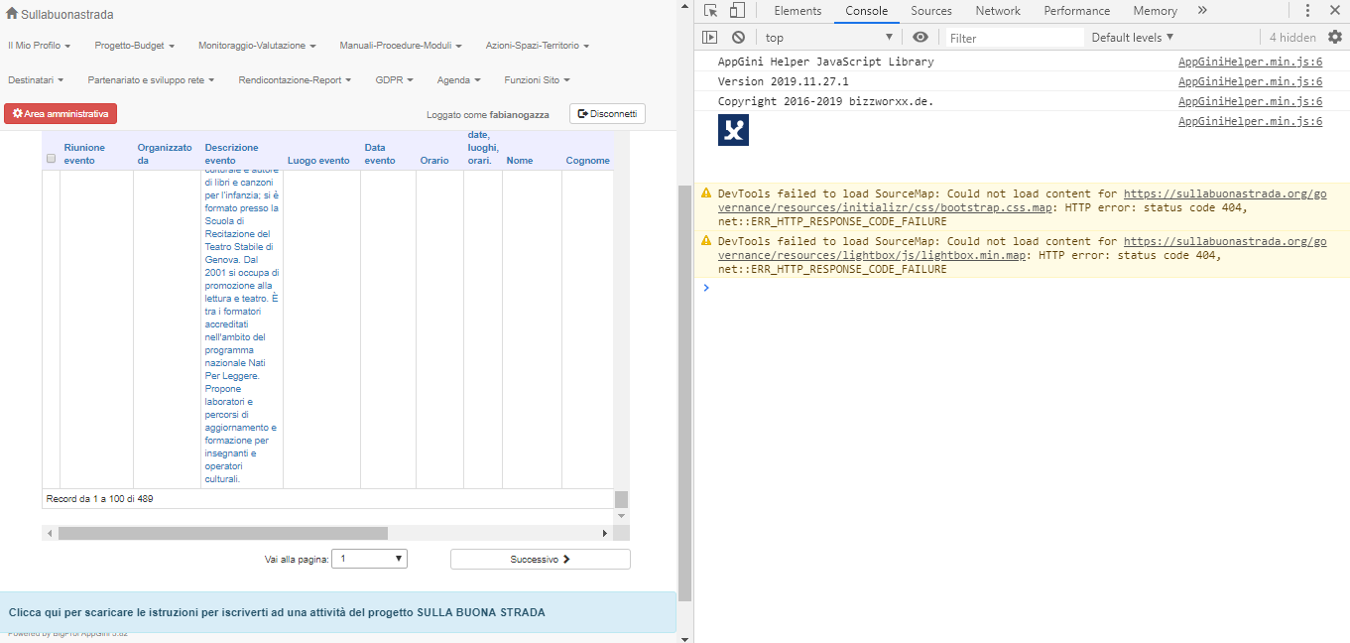This screenshot has width=1350, height=643.
Task: Switch to the Memory tab
Action: pyautogui.click(x=1155, y=11)
